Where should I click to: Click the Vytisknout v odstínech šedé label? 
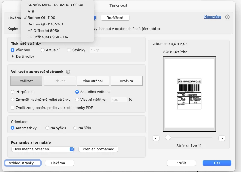click(127, 29)
